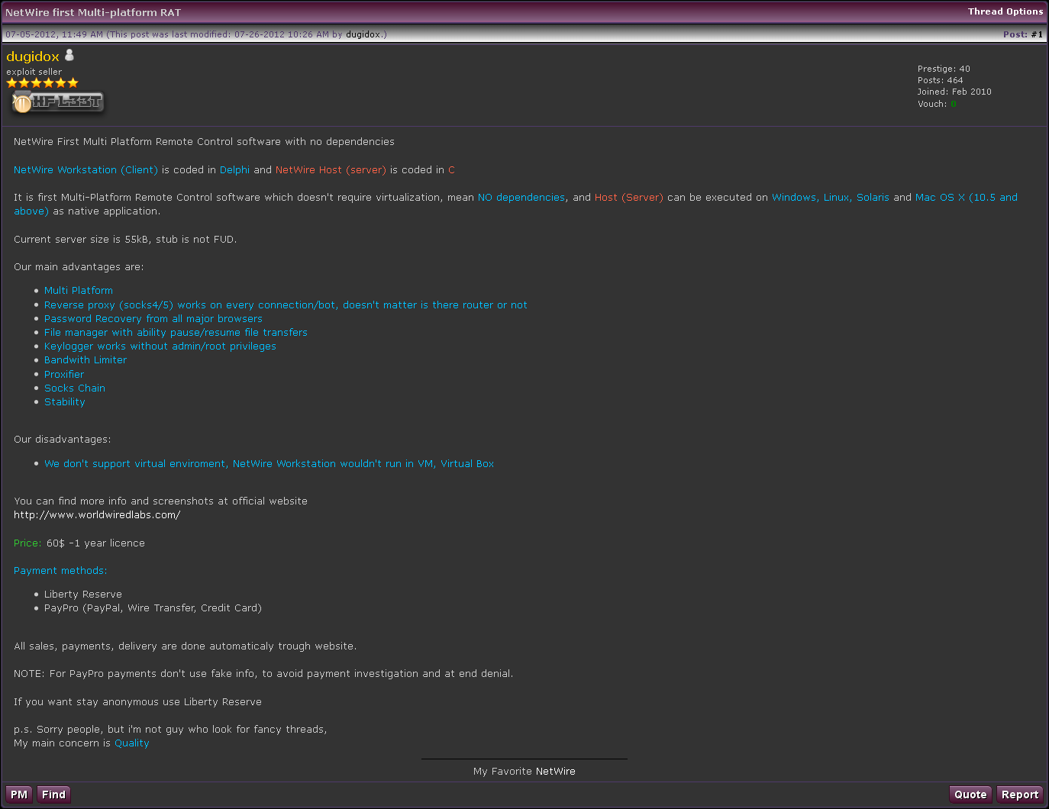Send a private message with the PM button
The height and width of the screenshot is (809, 1049).
point(19,794)
